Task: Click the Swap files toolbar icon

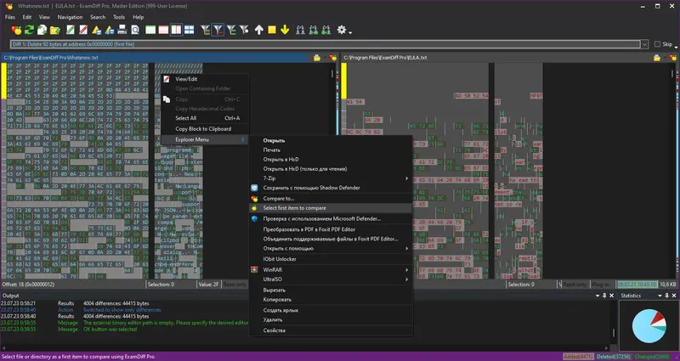Action: [x=42, y=30]
